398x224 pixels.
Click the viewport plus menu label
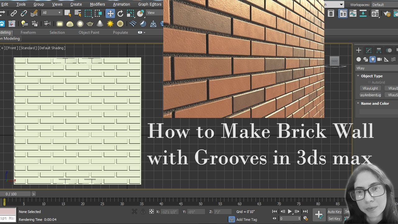point(3,48)
